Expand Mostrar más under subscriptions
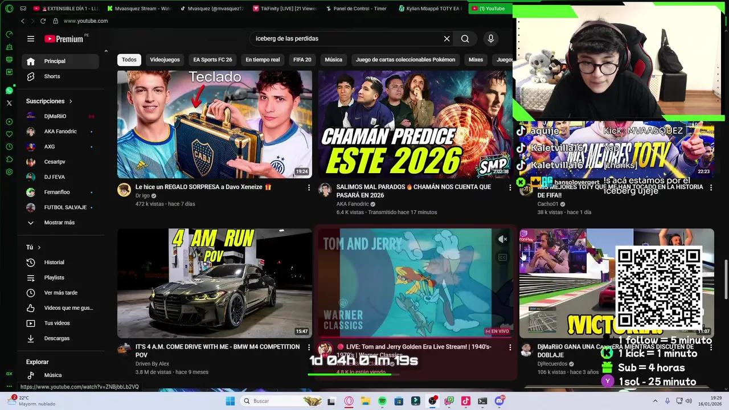Image resolution: width=729 pixels, height=410 pixels. pyautogui.click(x=62, y=223)
